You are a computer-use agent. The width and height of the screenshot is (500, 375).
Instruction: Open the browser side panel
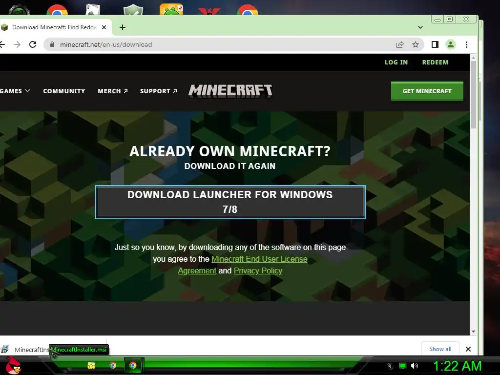[435, 44]
